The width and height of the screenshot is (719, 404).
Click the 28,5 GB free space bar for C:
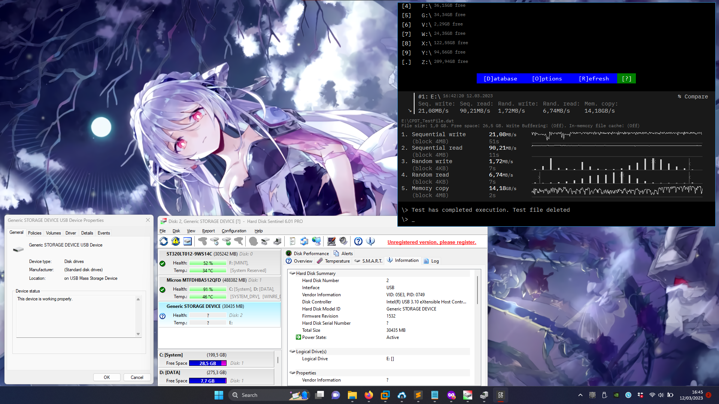[208, 363]
